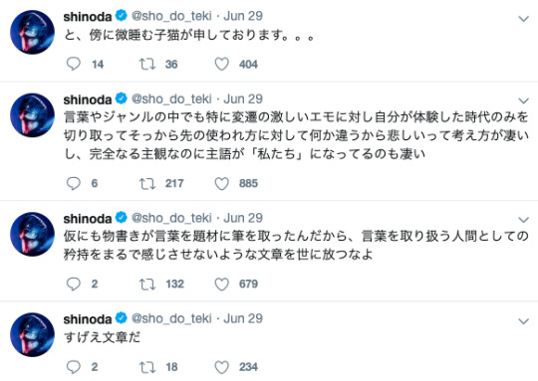538x381 pixels.
Task: Click reply icon on tweet with 6 replies
Action: [73, 183]
